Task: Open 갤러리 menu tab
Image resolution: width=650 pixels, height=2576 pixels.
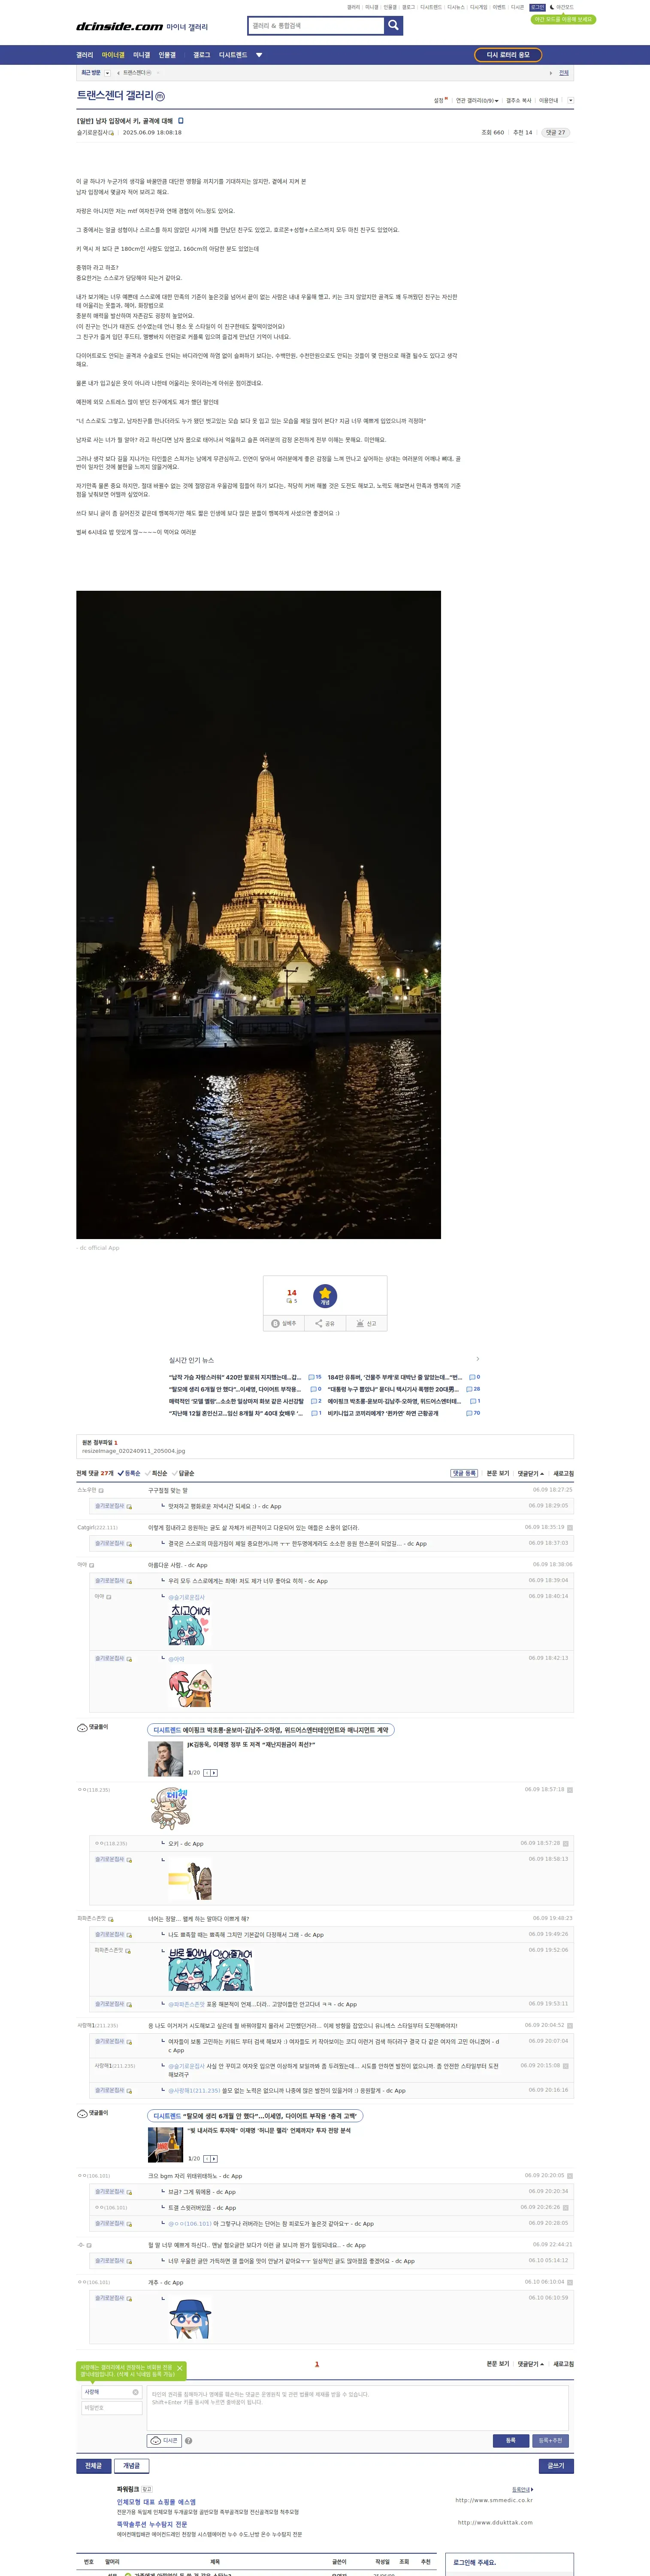Action: coord(85,55)
